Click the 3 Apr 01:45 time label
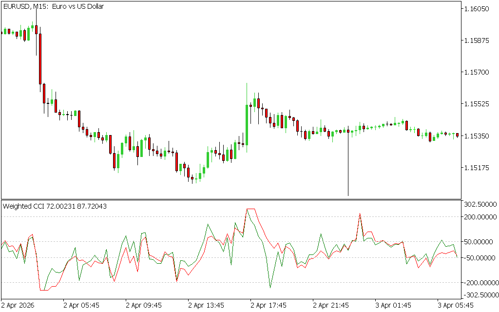The image size is (499, 312). pyautogui.click(x=393, y=305)
